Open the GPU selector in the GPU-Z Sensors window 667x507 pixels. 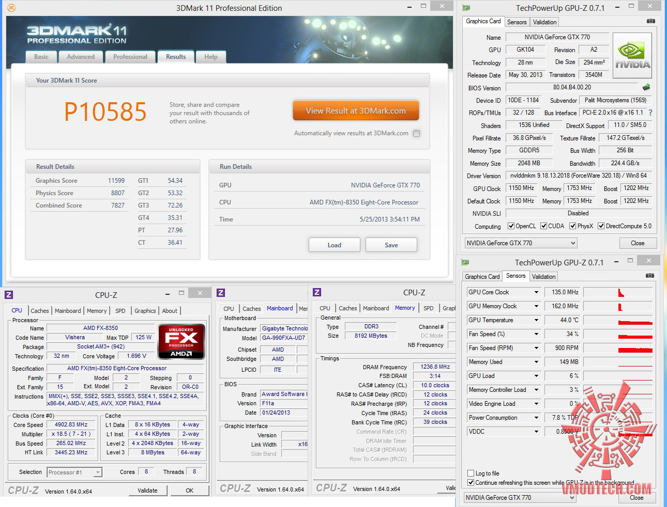pos(520,498)
